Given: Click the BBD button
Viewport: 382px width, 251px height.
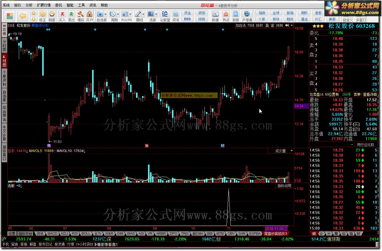Looking at the screenshot, I should point(187,19).
